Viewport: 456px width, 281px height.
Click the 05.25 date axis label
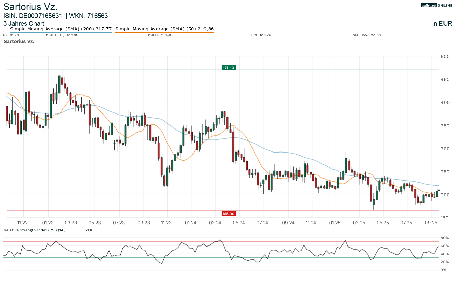[x=383, y=223]
